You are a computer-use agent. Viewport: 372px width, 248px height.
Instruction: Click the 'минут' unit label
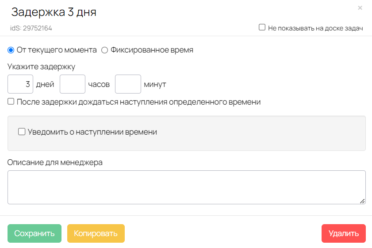coord(155,84)
